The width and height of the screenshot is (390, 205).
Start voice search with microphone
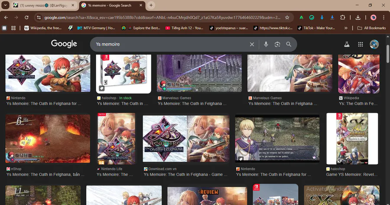click(x=266, y=44)
